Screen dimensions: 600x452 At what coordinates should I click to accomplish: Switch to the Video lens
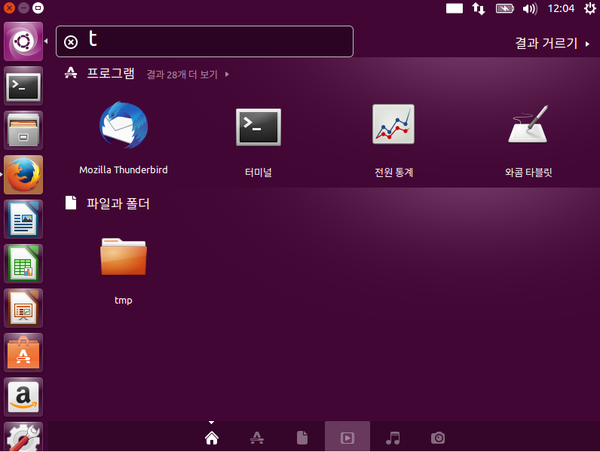point(347,438)
